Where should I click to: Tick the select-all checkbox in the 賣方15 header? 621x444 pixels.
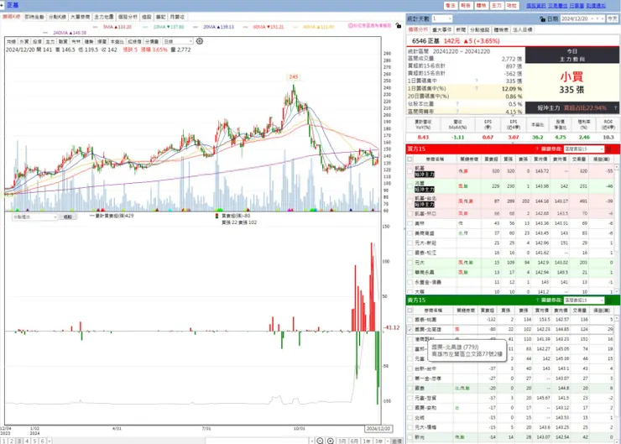pyautogui.click(x=410, y=310)
